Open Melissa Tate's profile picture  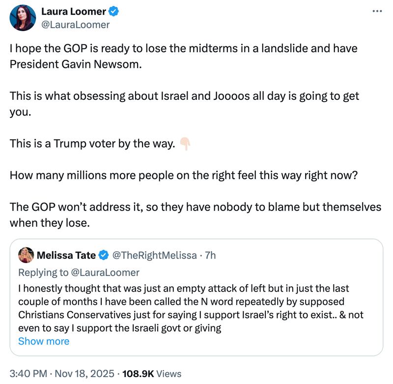pos(26,254)
